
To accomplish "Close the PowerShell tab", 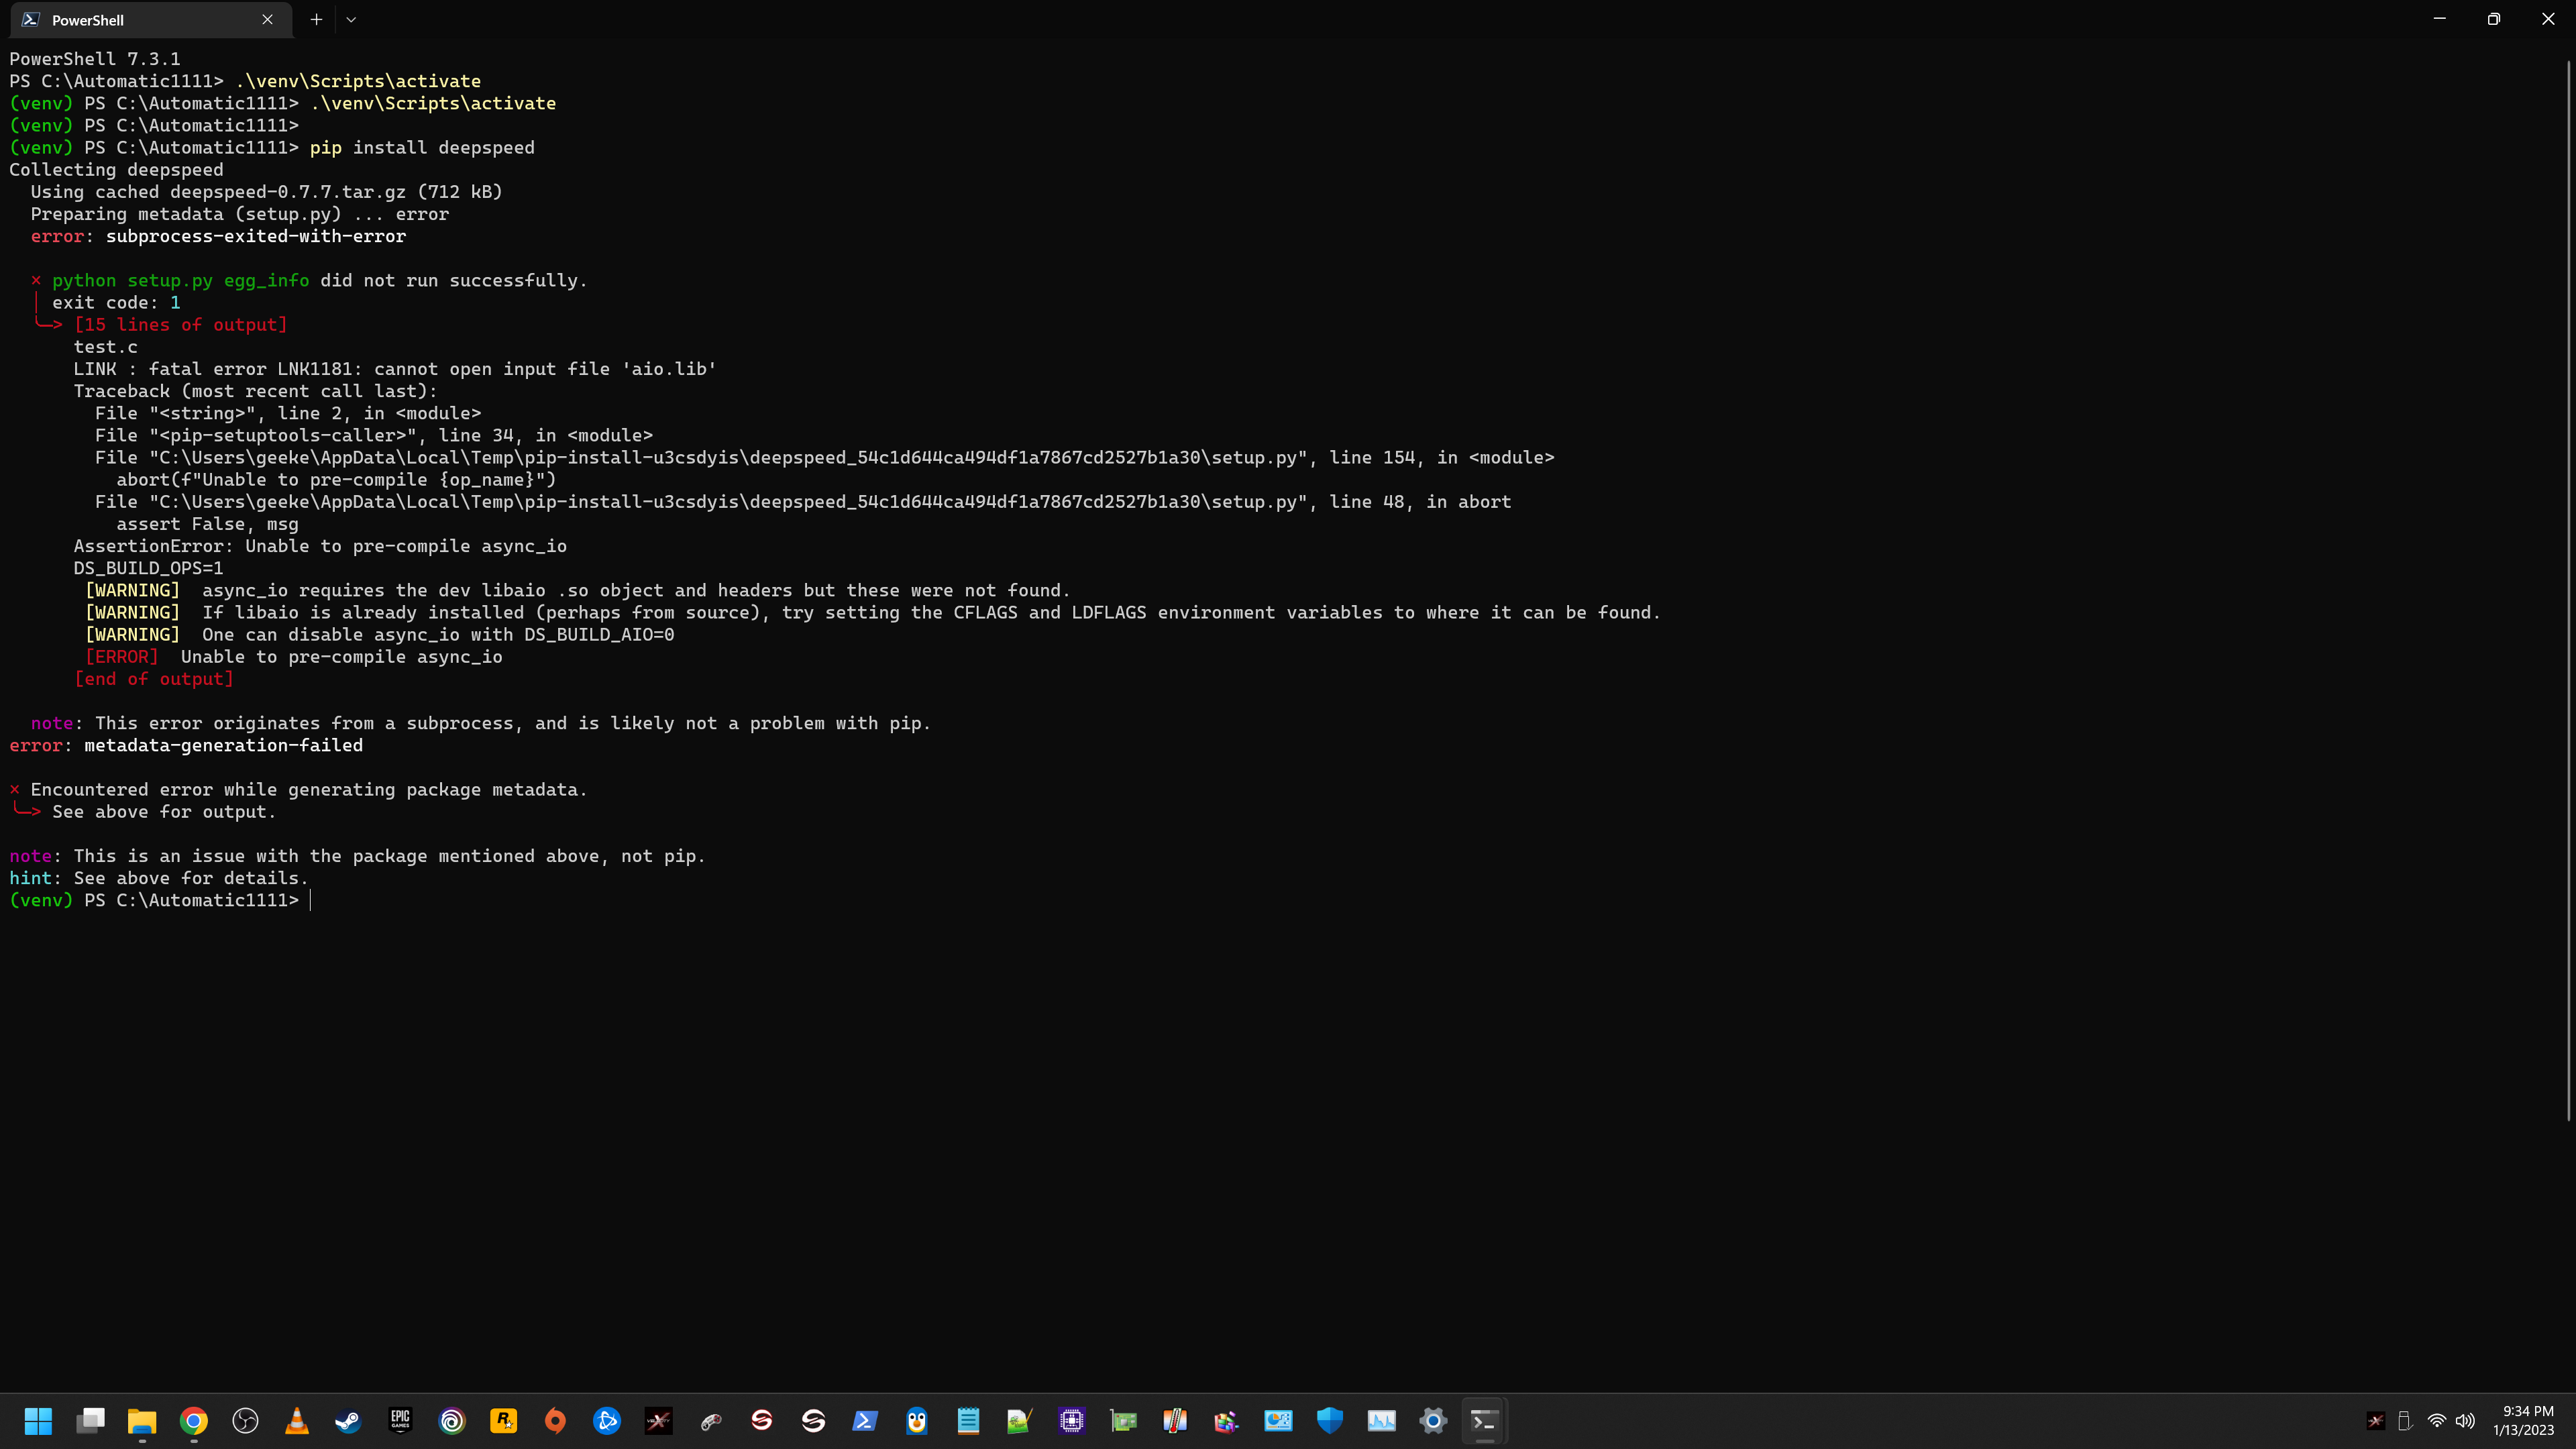I will point(267,19).
